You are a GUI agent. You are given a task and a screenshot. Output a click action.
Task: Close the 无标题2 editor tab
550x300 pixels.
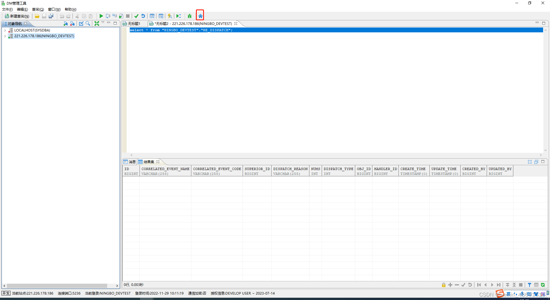point(236,23)
